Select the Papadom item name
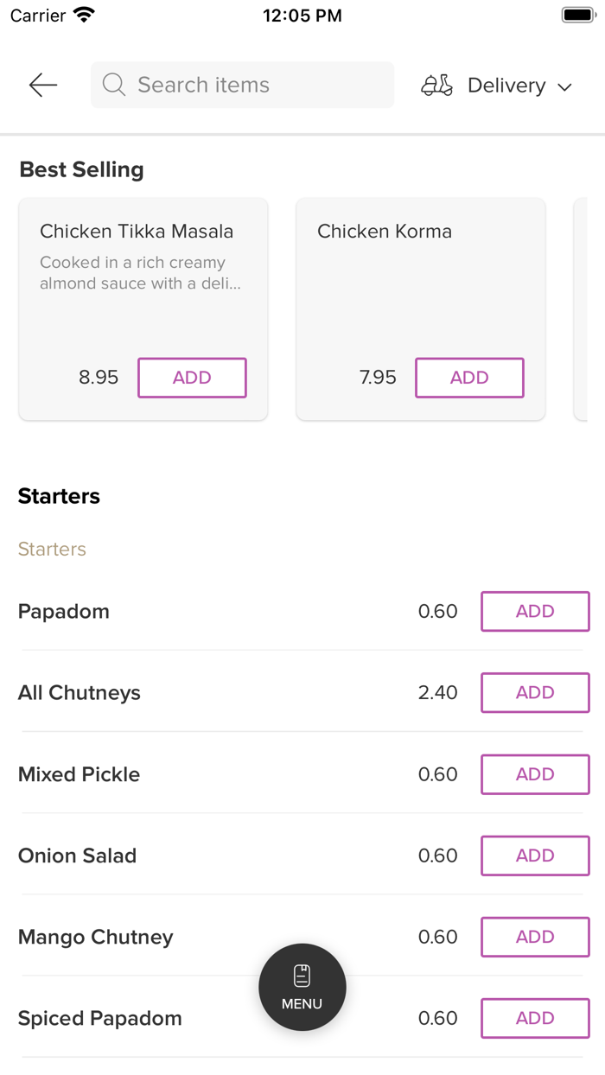Image resolution: width=605 pixels, height=1075 pixels. point(64,612)
